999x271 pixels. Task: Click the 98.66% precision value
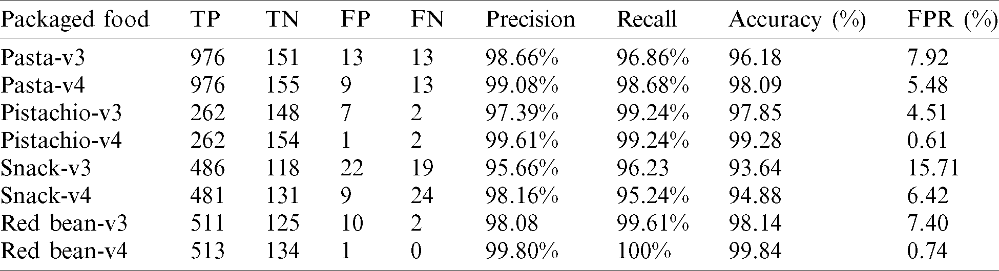click(522, 57)
